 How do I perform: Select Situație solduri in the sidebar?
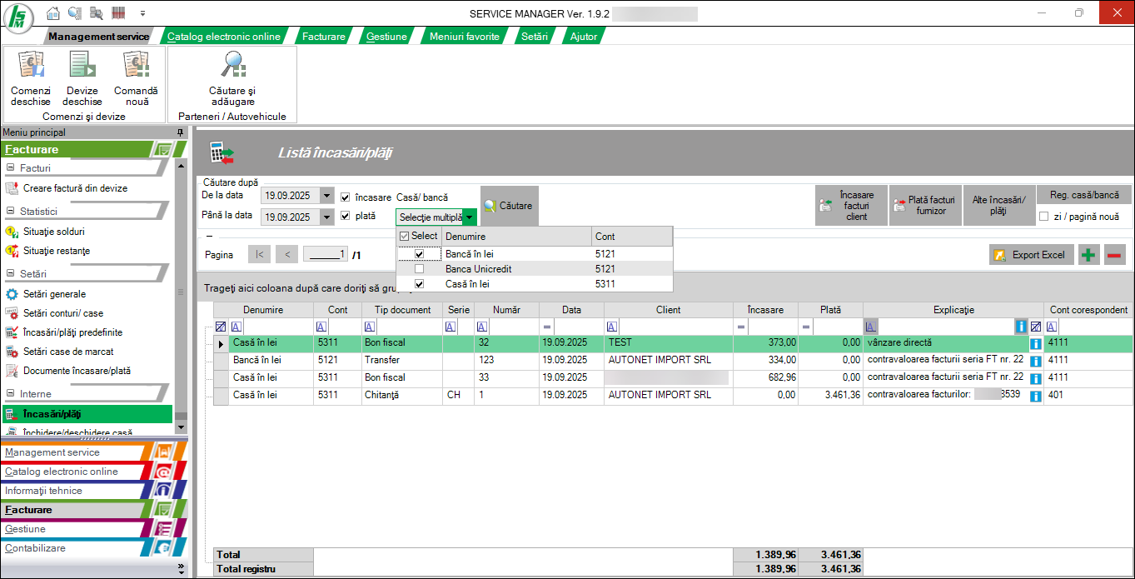tap(53, 232)
